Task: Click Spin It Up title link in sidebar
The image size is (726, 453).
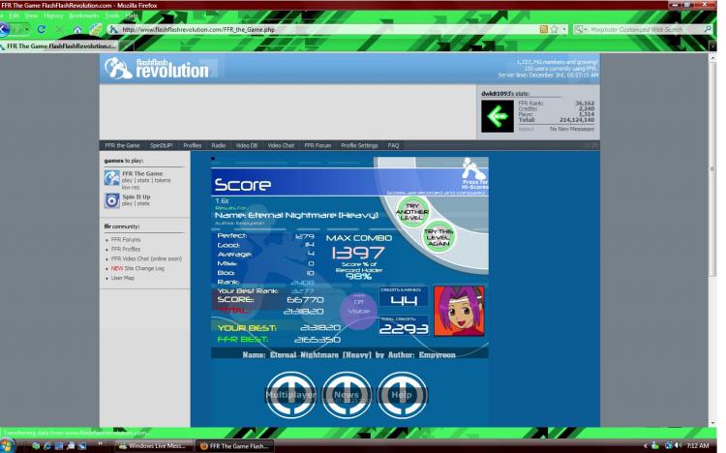Action: (136, 196)
